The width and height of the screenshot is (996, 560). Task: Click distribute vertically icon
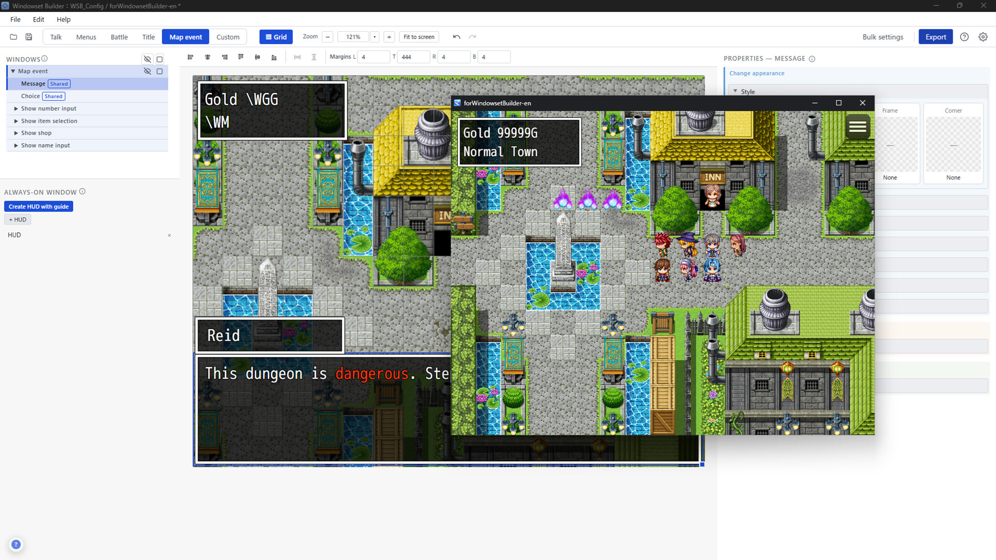click(314, 57)
